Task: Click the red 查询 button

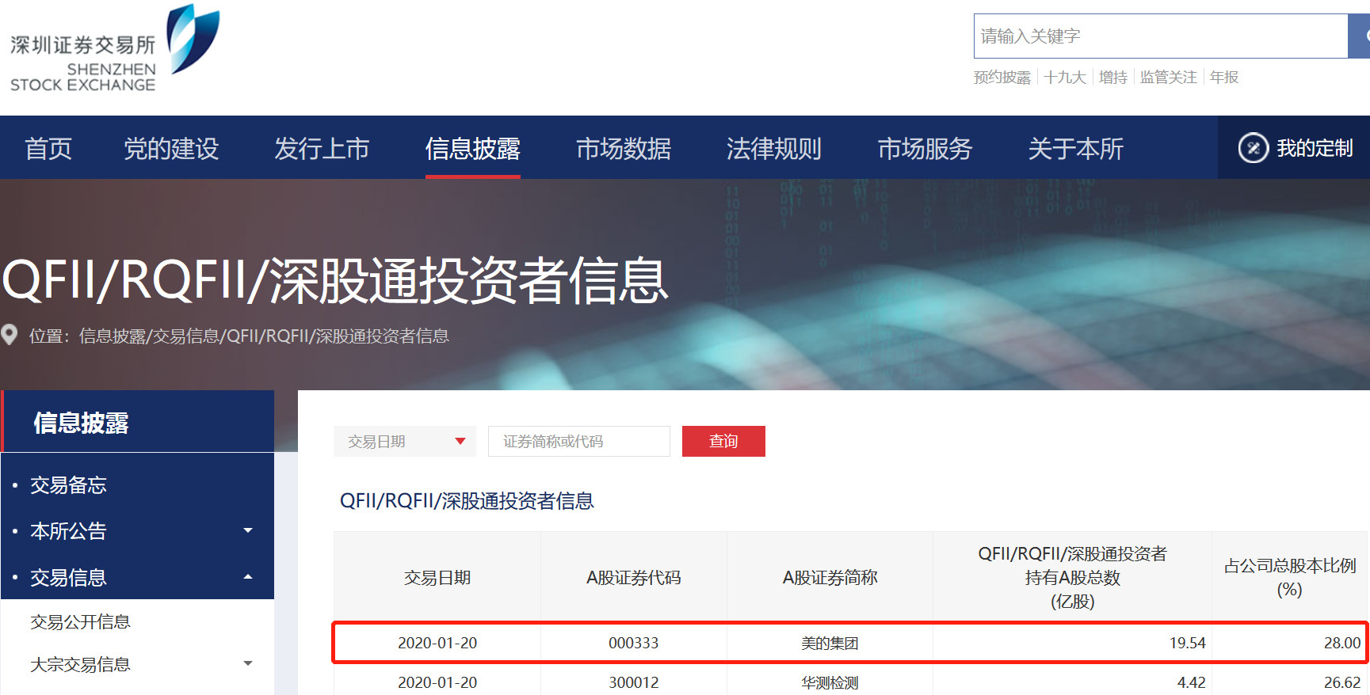Action: pyautogui.click(x=723, y=441)
